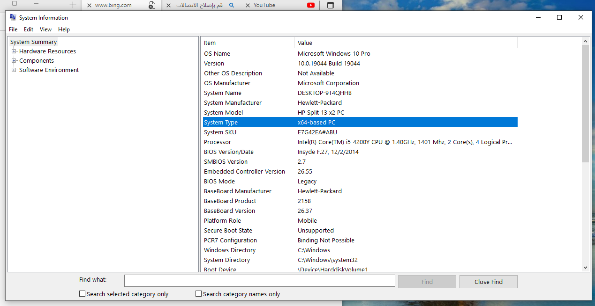Click the vertical scrollbar thumb in details pane
The height and width of the screenshot is (306, 595).
point(586,104)
